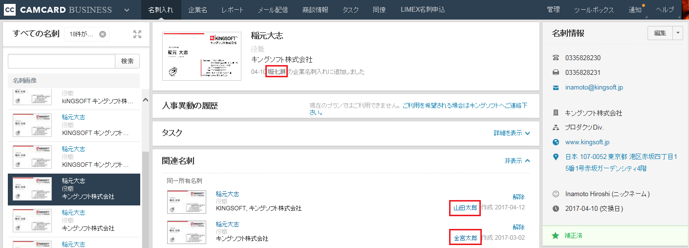Click the scroll-up arrow in the card list
Image resolution: width=689 pixels, height=248 pixels.
coord(145,100)
